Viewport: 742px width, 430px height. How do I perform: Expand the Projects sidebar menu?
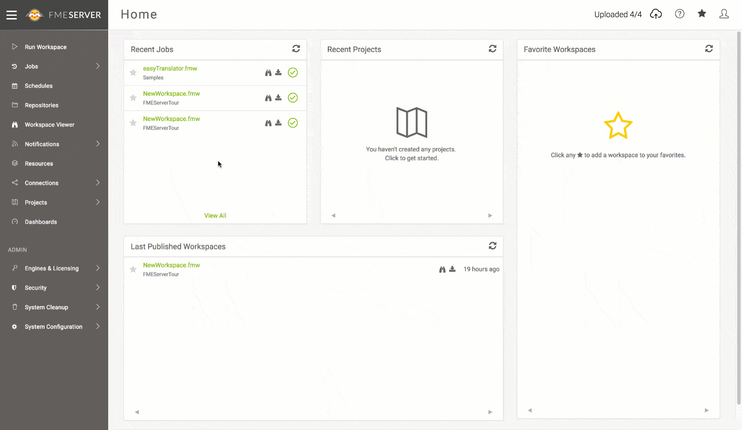pos(98,202)
